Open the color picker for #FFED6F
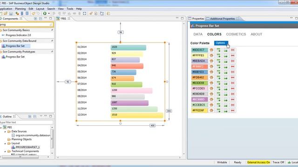 pyautogui.click(x=211, y=110)
